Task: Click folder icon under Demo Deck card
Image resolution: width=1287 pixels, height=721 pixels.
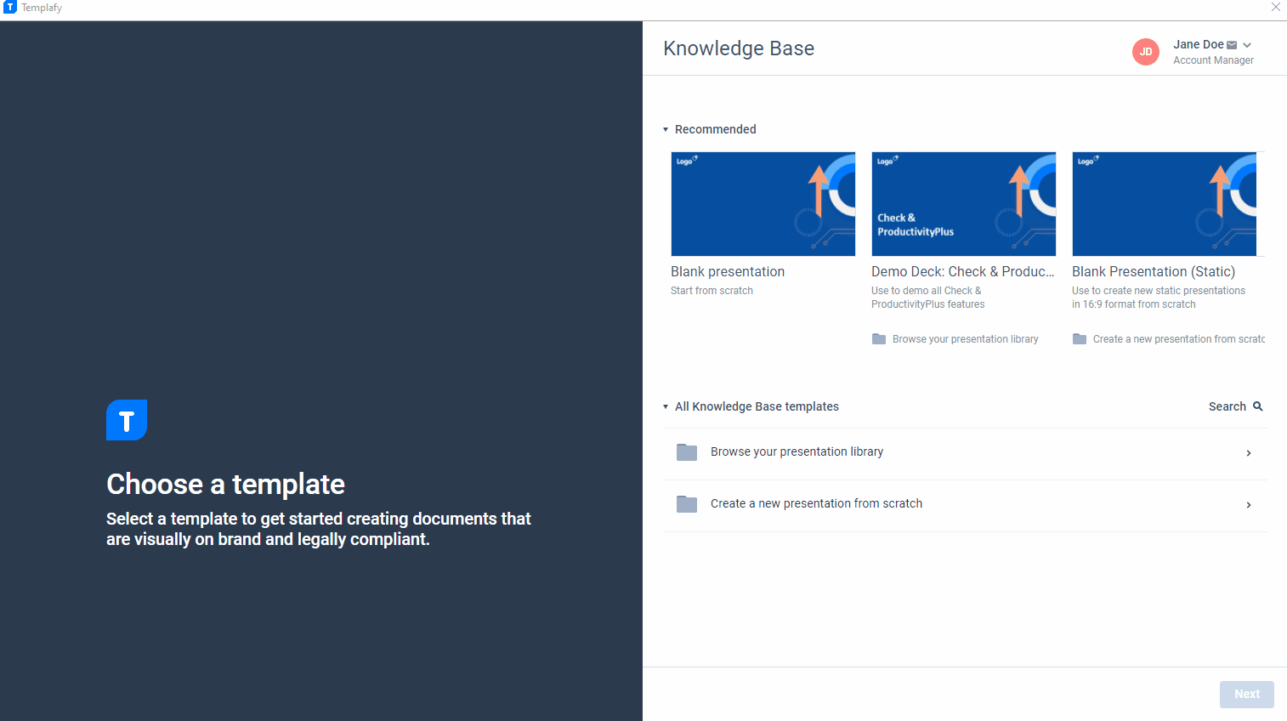Action: coord(879,339)
